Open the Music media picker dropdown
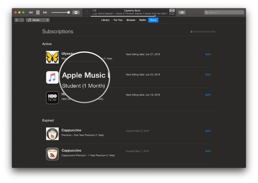This screenshot has width=258, height=183. tap(38, 20)
